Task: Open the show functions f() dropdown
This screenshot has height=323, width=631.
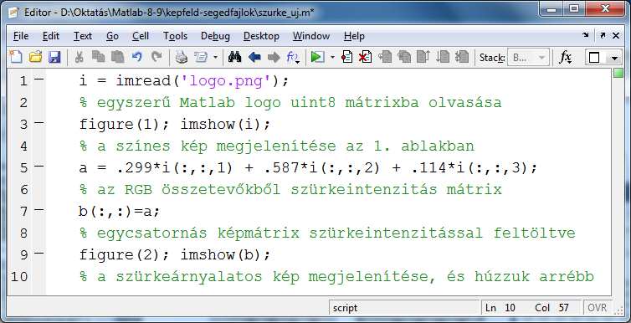Action: (x=293, y=58)
